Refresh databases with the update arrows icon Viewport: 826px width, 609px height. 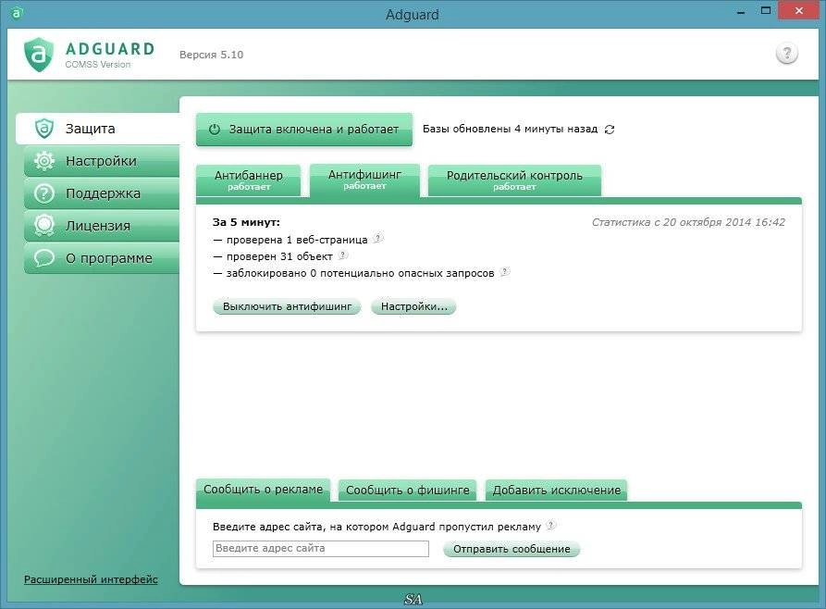[x=610, y=130]
